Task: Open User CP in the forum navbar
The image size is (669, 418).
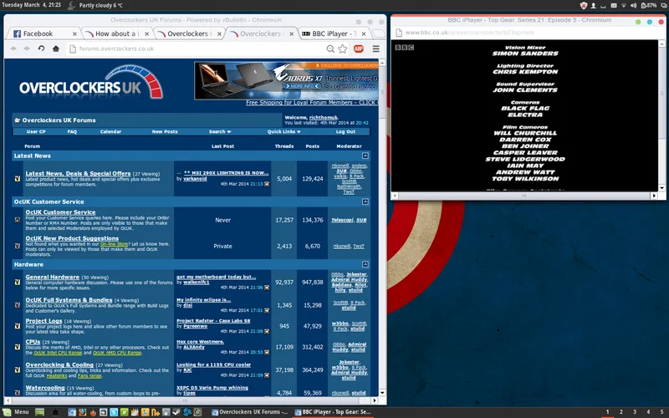Action: pos(36,132)
